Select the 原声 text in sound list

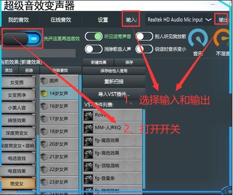tap(54, 81)
